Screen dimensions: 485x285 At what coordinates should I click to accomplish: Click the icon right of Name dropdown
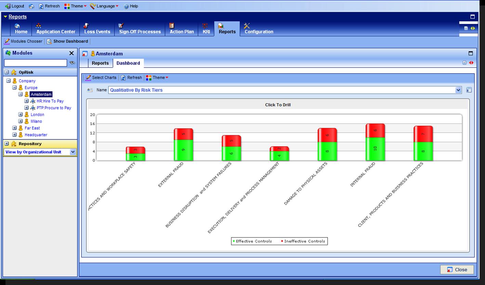(x=469, y=90)
